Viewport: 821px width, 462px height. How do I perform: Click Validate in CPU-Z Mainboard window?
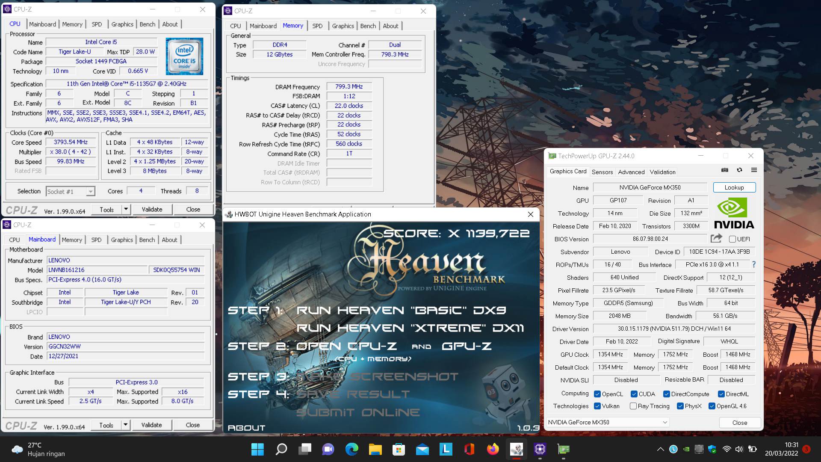click(x=151, y=425)
